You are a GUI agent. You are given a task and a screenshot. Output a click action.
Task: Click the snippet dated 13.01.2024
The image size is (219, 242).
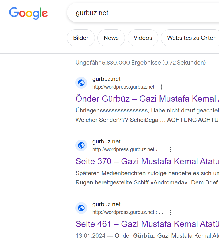coord(147,236)
